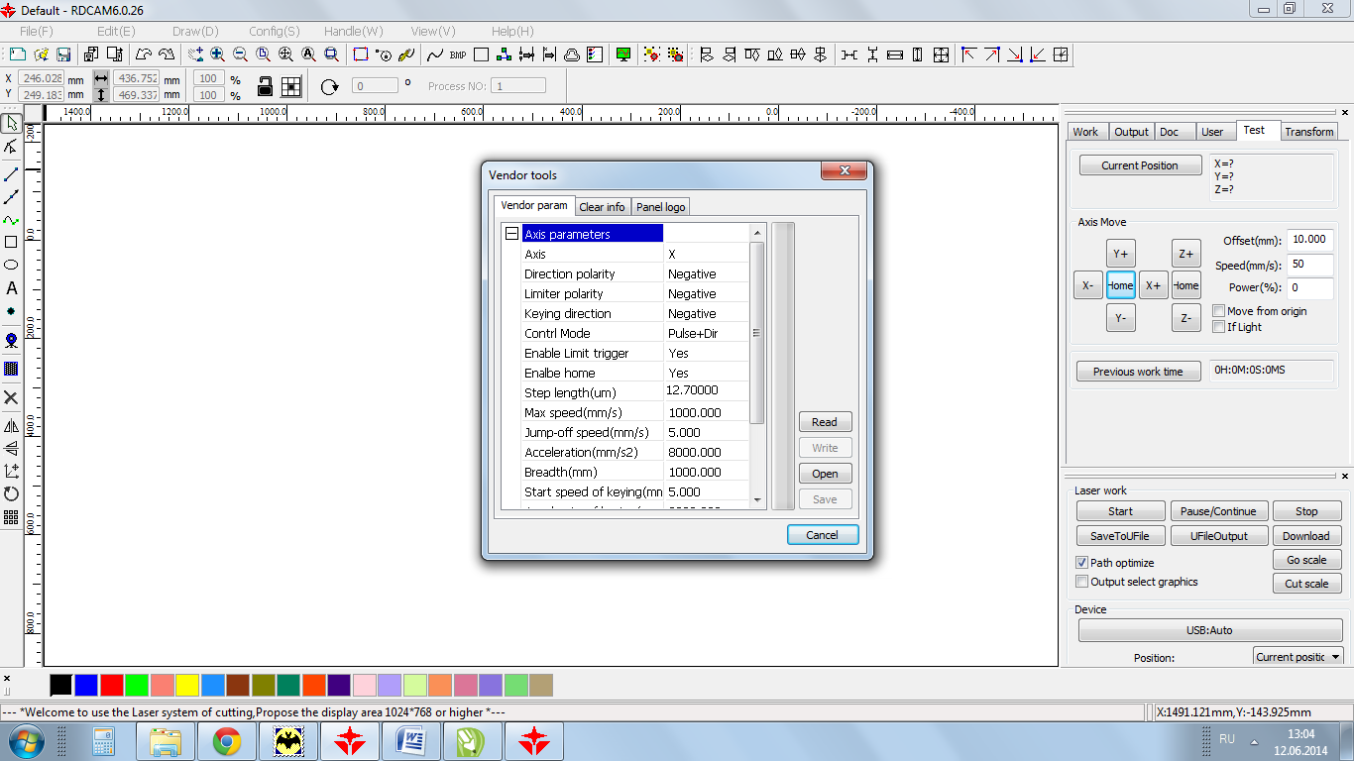Select the Text tool in left toolbar
Viewport: 1354px width, 761px height.
(11, 288)
